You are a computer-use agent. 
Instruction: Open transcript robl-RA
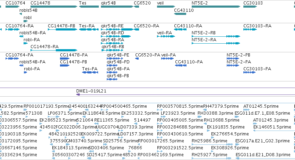coord(32,40)
